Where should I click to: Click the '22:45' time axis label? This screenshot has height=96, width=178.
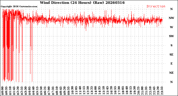(x=154, y=91)
